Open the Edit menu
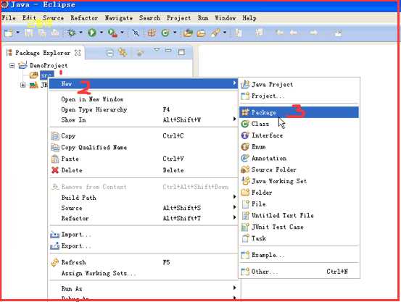Viewport: 401px width, 302px height. [x=29, y=18]
